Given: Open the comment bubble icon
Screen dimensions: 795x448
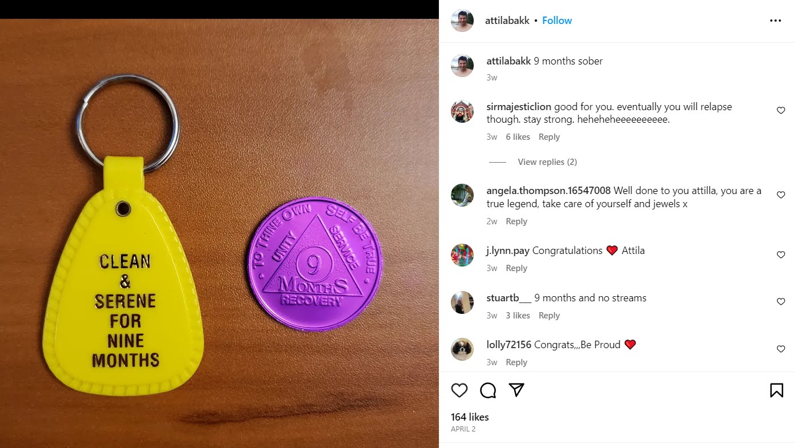Looking at the screenshot, I should [x=488, y=390].
